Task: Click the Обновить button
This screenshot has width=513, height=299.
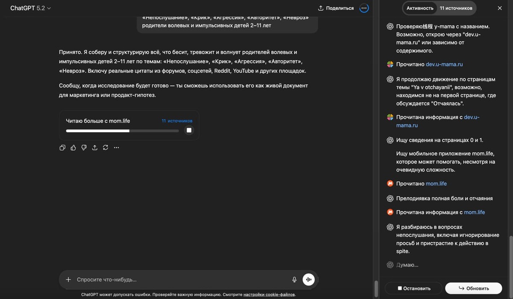Action: pos(474,288)
